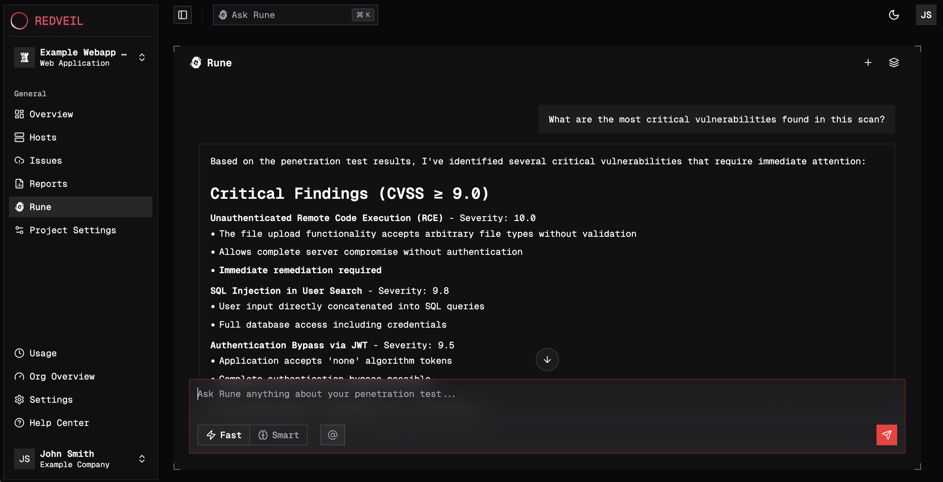Open Rune chat history layers icon
943x482 pixels.
[x=894, y=63]
